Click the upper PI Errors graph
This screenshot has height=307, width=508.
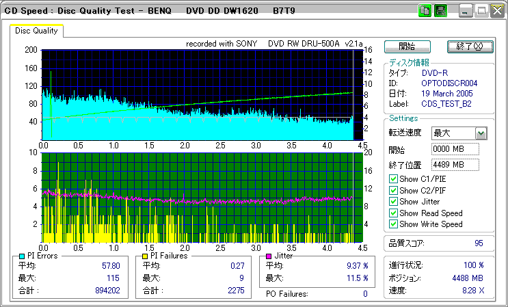pyautogui.click(x=198, y=94)
